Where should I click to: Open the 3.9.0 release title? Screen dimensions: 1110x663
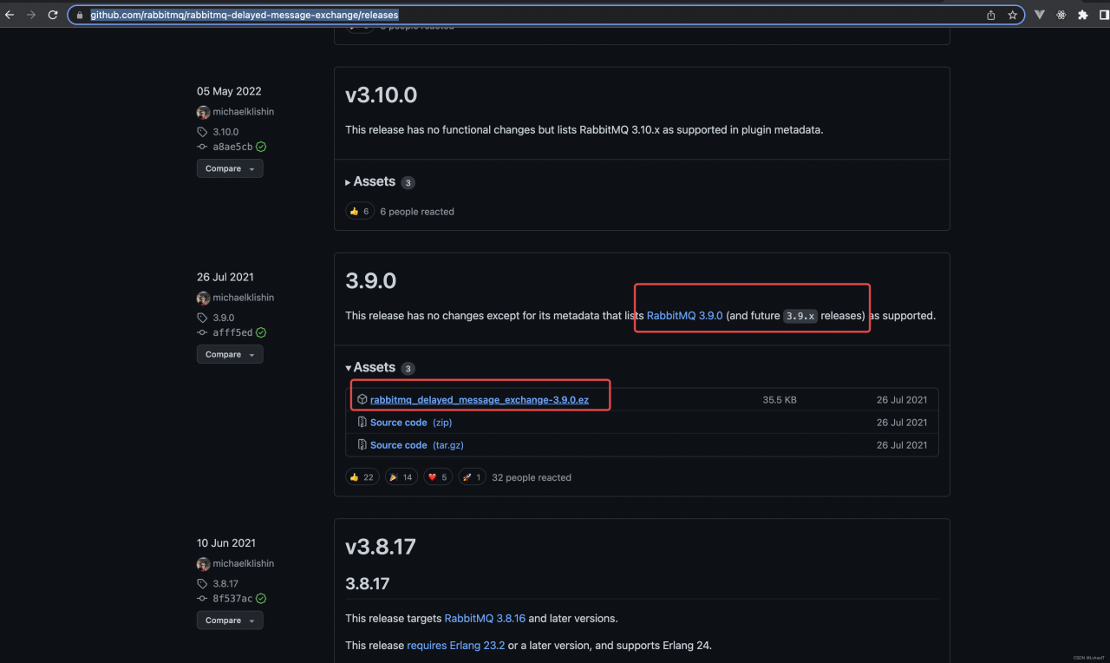pyautogui.click(x=370, y=280)
